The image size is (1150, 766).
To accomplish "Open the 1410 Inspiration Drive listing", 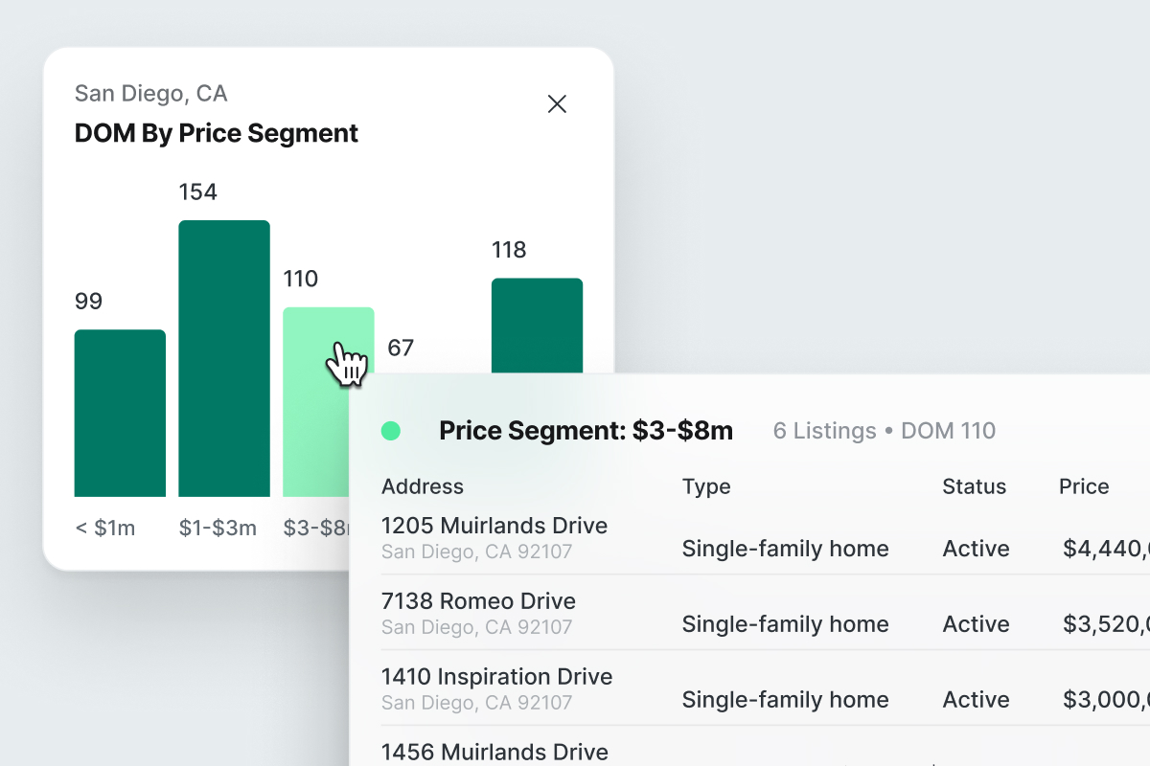I will 496,677.
